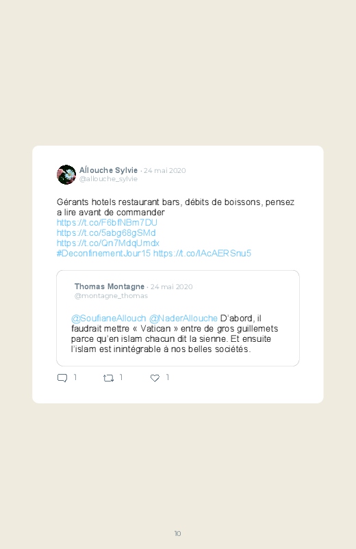Open the @allouche_sylvie handle

coord(108,179)
